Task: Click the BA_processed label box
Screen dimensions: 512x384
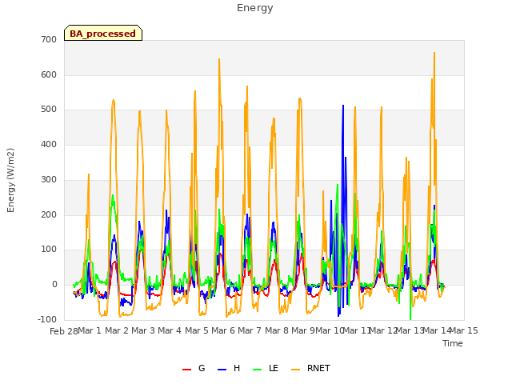Action: click(x=103, y=33)
